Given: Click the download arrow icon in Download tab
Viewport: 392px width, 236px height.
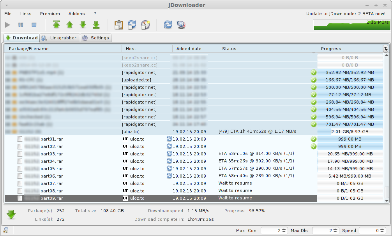Looking at the screenshot, I should [8, 38].
